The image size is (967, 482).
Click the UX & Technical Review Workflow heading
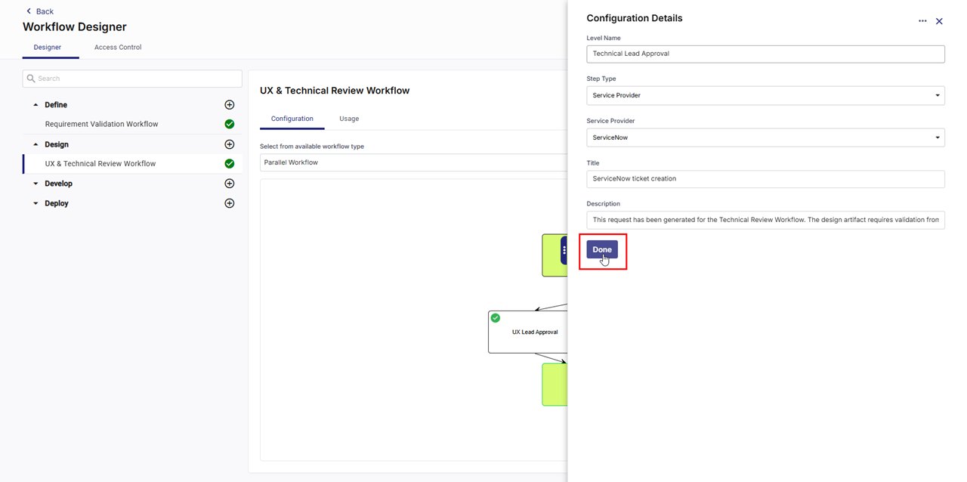[x=335, y=91]
